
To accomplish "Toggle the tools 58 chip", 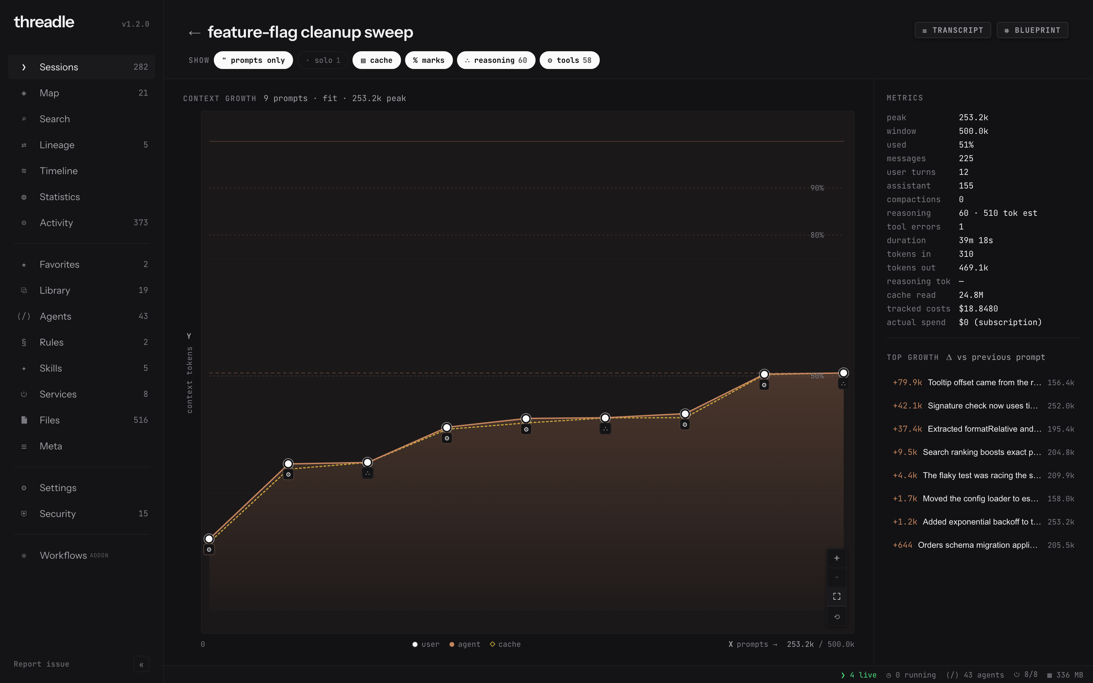I will tap(569, 60).
